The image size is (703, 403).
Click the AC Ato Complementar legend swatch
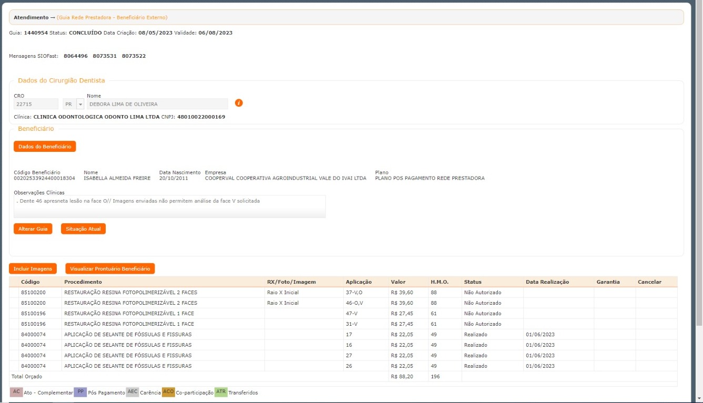pyautogui.click(x=16, y=392)
